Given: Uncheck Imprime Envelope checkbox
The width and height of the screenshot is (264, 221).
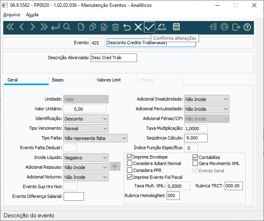Looking at the screenshot, I should pos(130,157).
